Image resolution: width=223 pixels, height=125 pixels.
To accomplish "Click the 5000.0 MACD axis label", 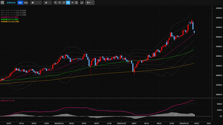I will (219, 104).
